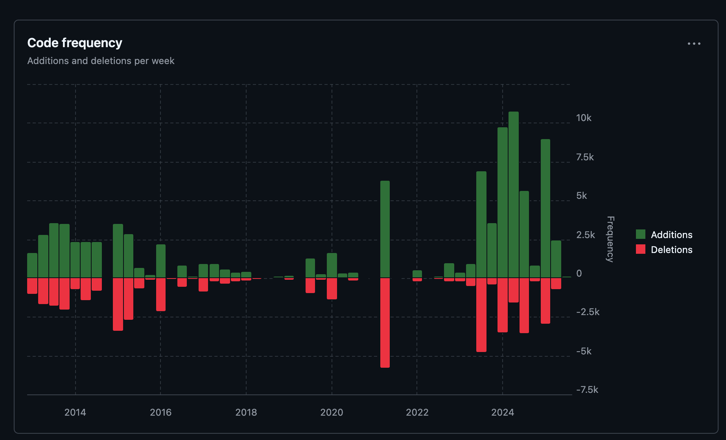Click the -7.5k y-axis tick label
This screenshot has height=440, width=726.
(x=587, y=390)
